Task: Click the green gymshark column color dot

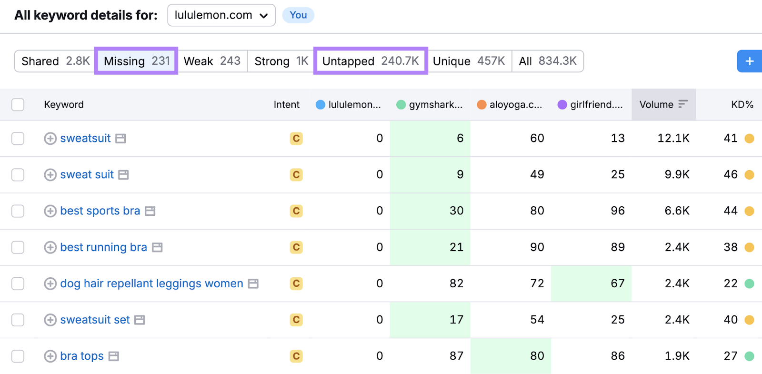Action: click(x=401, y=104)
